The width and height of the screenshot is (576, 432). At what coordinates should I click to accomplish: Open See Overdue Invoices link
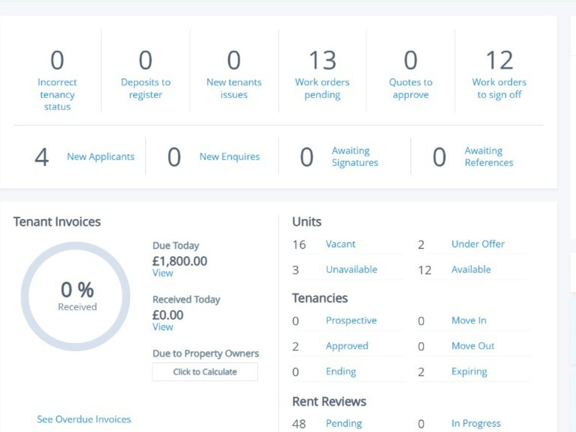coord(84,419)
